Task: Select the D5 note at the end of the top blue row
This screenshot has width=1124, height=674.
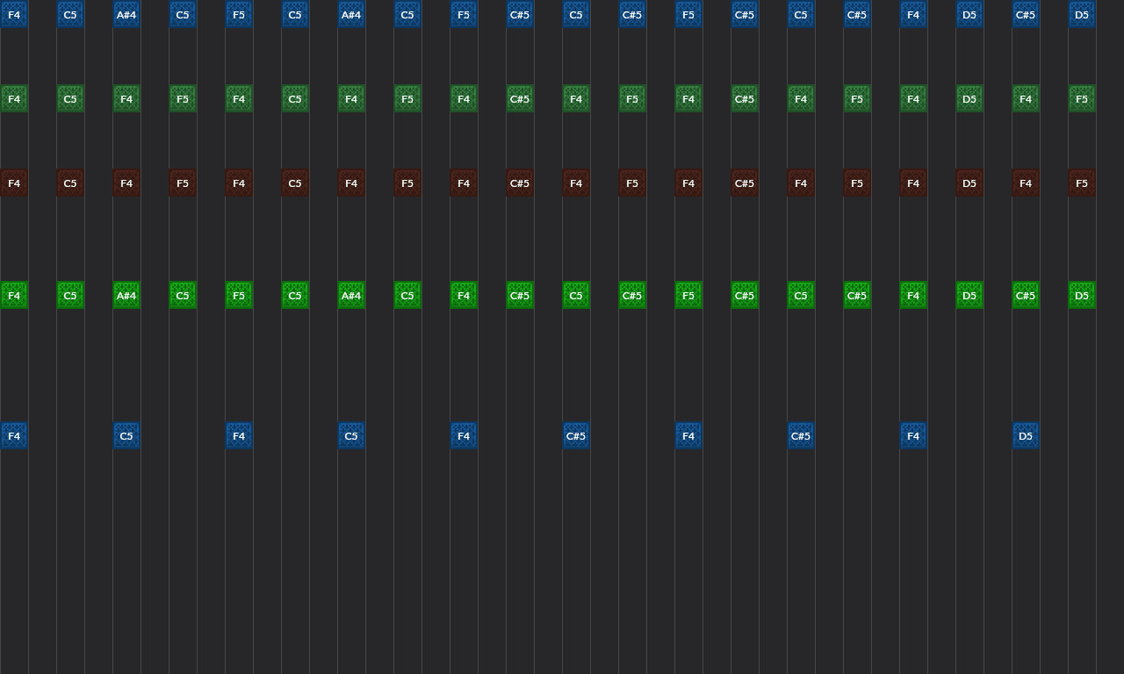Action: point(1082,14)
